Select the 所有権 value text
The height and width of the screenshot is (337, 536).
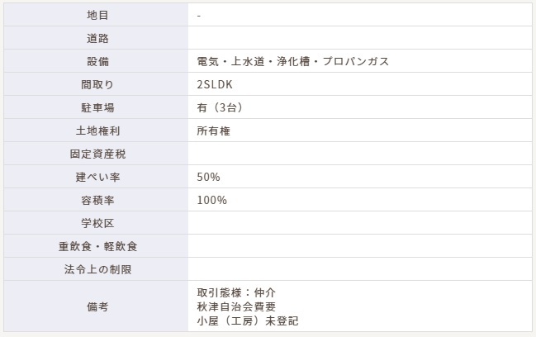[213, 131]
